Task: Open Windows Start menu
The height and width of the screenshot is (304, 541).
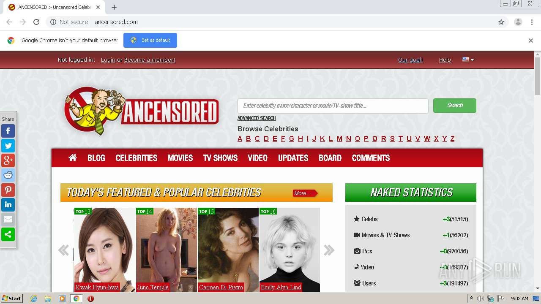Action: (11, 299)
